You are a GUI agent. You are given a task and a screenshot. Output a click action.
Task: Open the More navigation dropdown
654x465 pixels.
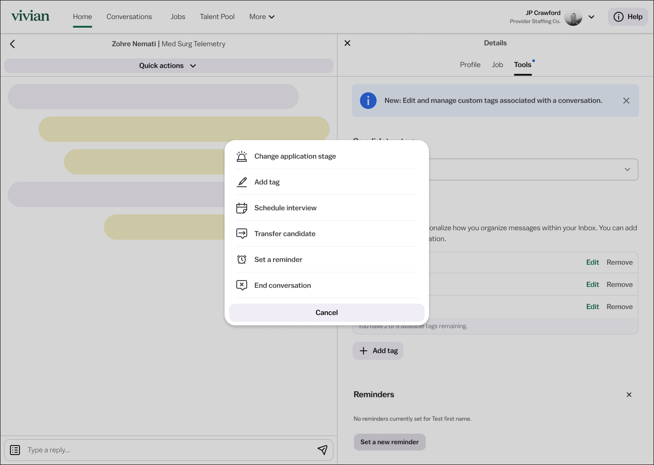(262, 17)
